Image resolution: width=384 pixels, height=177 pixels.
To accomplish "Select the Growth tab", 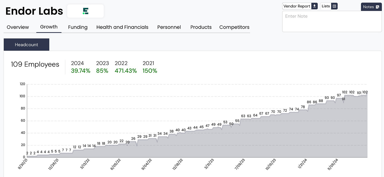I will click(49, 27).
